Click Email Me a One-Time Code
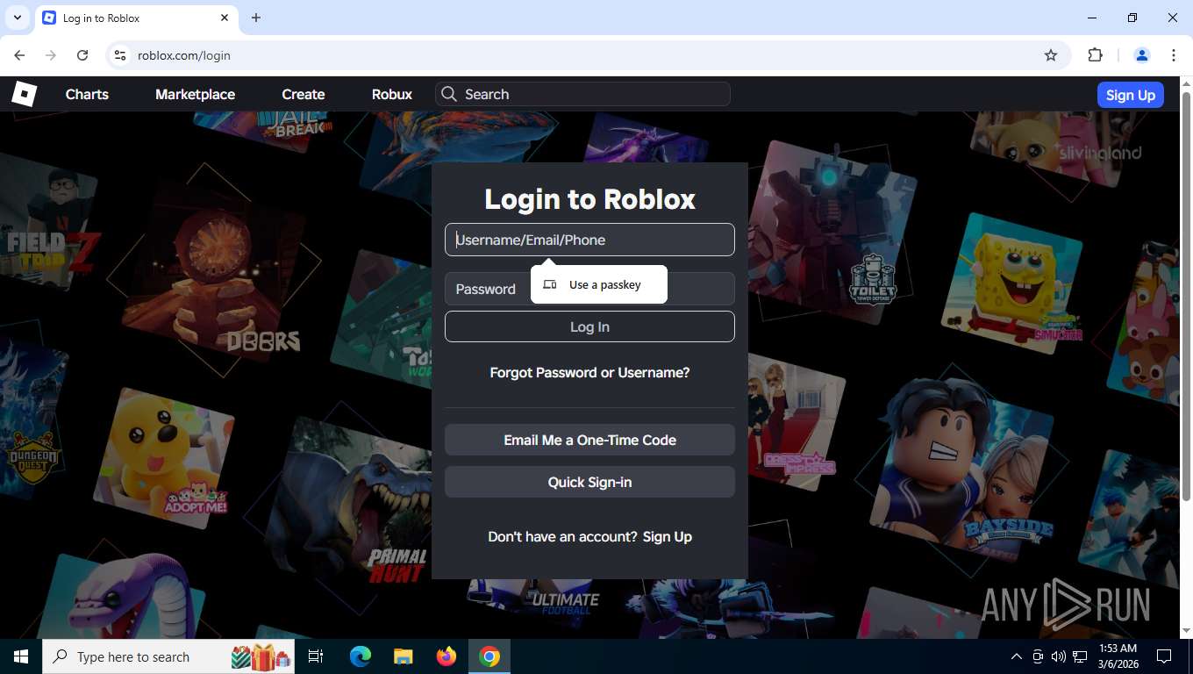Viewport: 1193px width, 674px height. (589, 440)
